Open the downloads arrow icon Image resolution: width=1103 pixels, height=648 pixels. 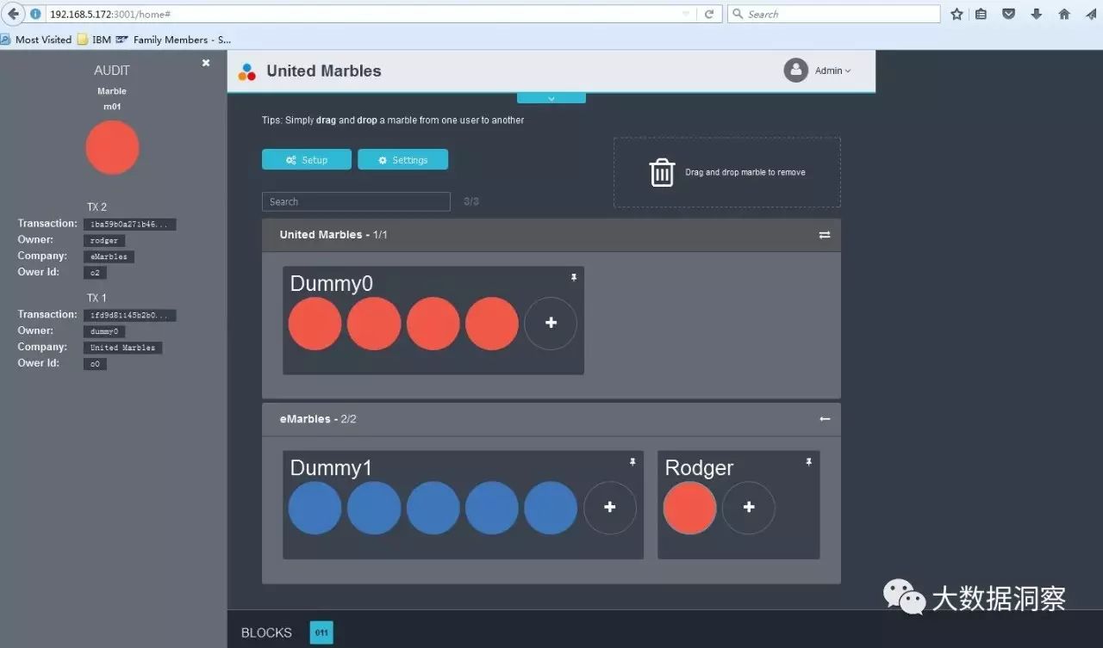tap(1037, 14)
